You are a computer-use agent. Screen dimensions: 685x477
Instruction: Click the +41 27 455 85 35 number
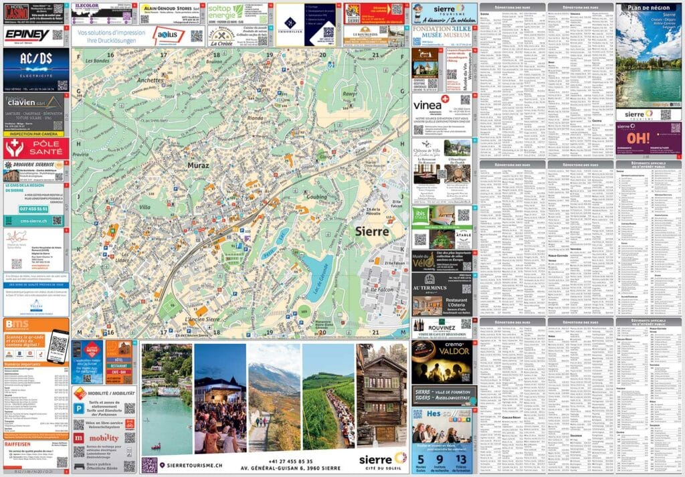290,461
